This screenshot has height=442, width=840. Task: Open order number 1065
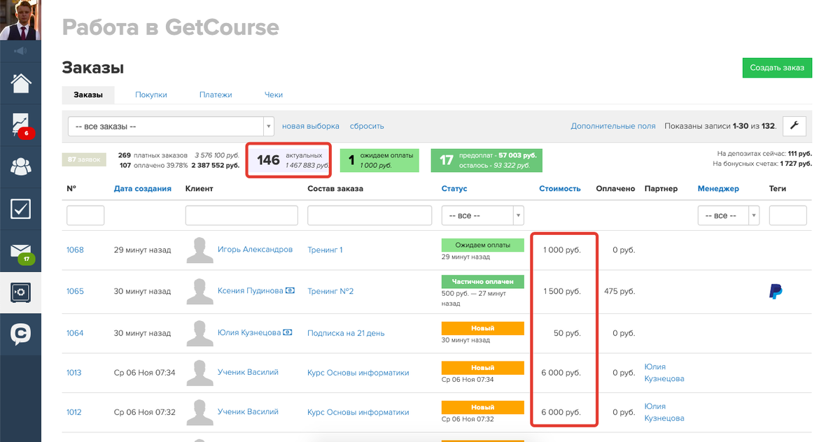(75, 292)
